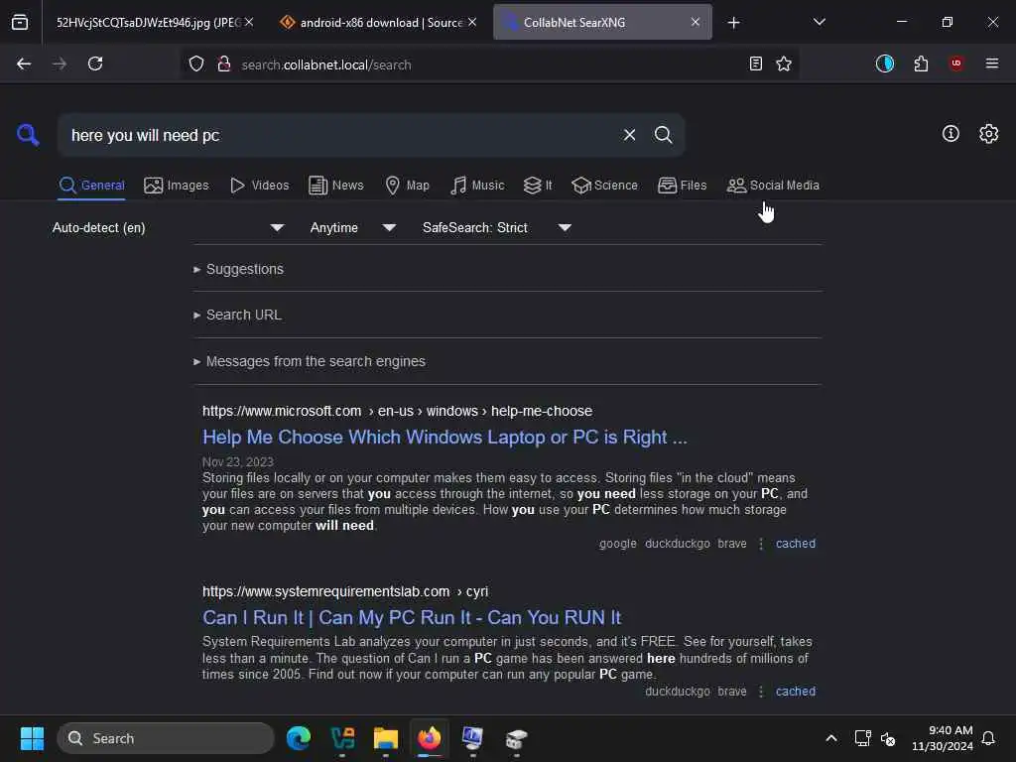Open Help Me Choose Windows Laptop result
This screenshot has height=762, width=1016.
444,438
